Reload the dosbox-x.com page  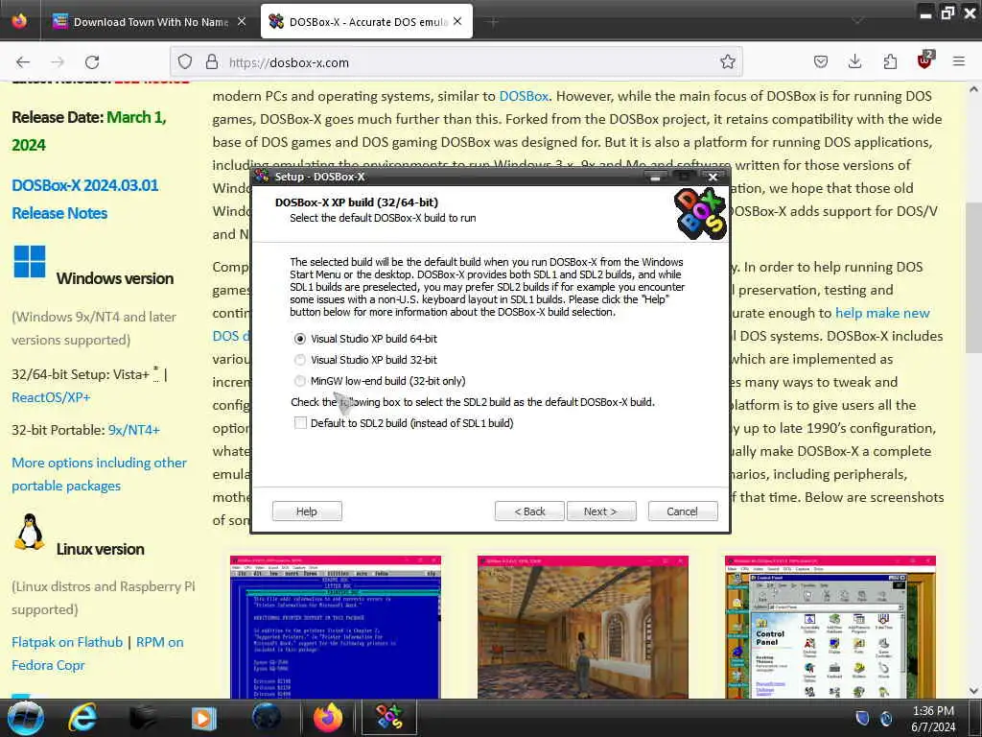coord(92,62)
